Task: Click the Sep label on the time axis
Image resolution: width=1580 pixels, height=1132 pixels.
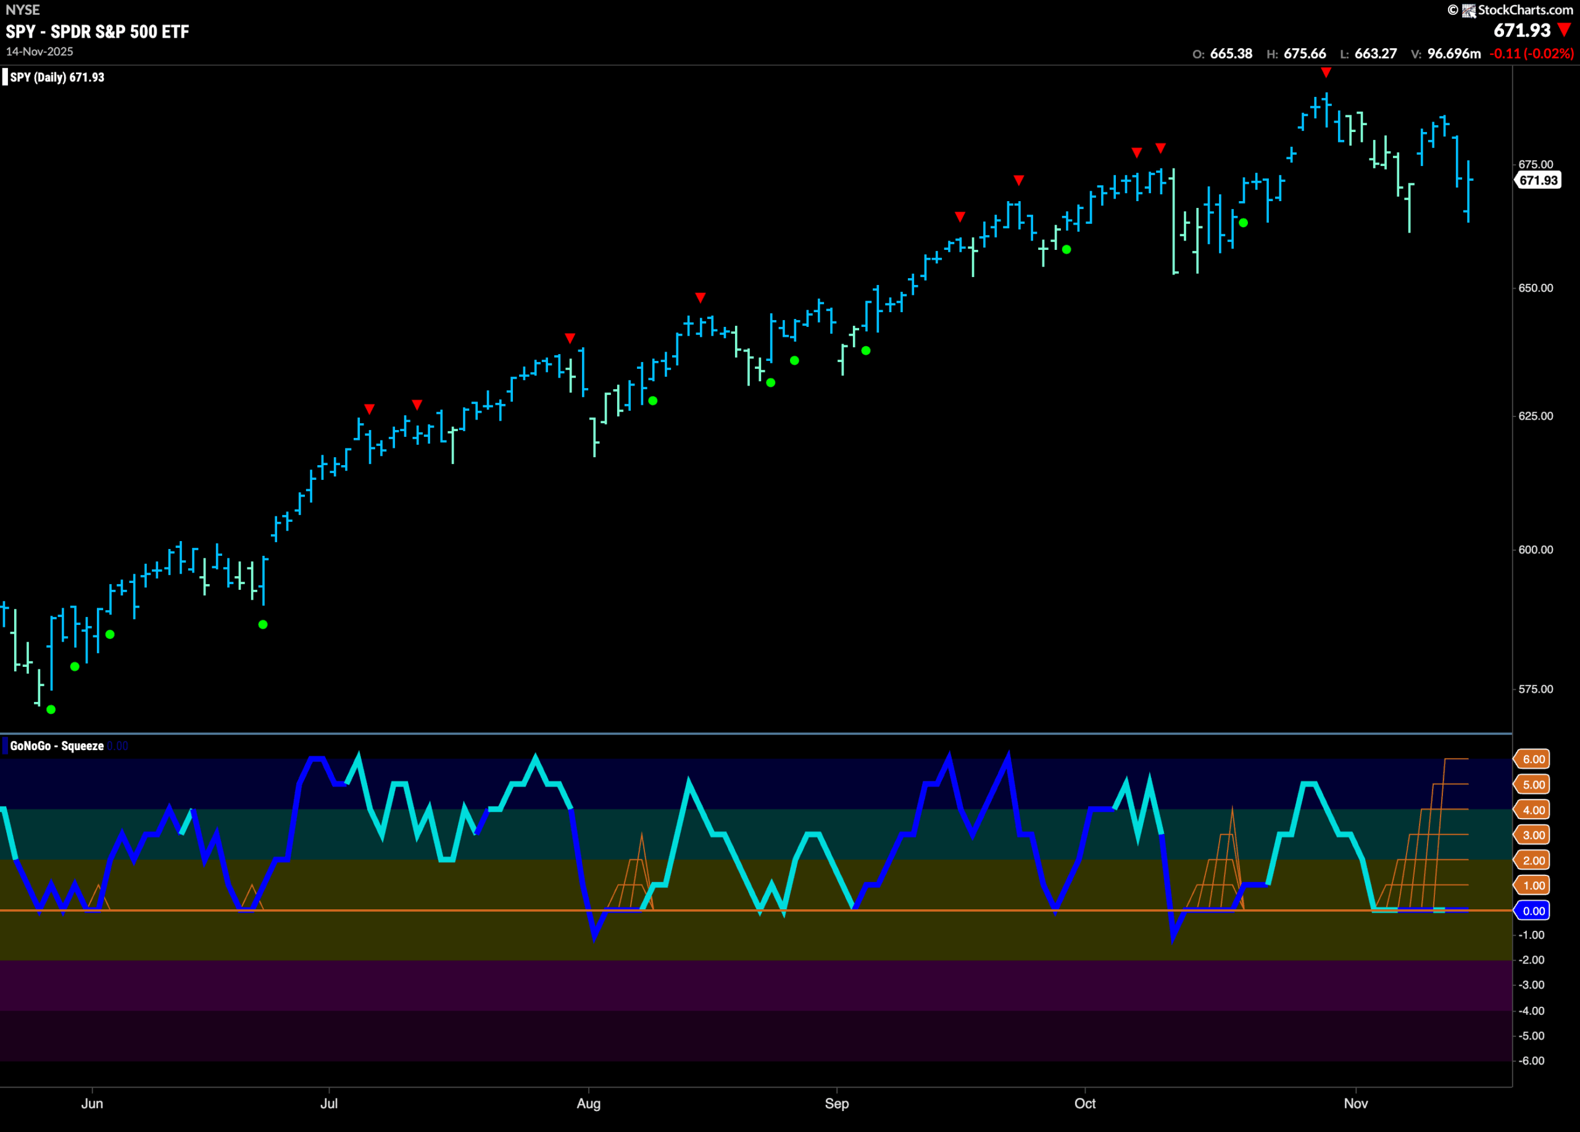Action: (x=837, y=1104)
